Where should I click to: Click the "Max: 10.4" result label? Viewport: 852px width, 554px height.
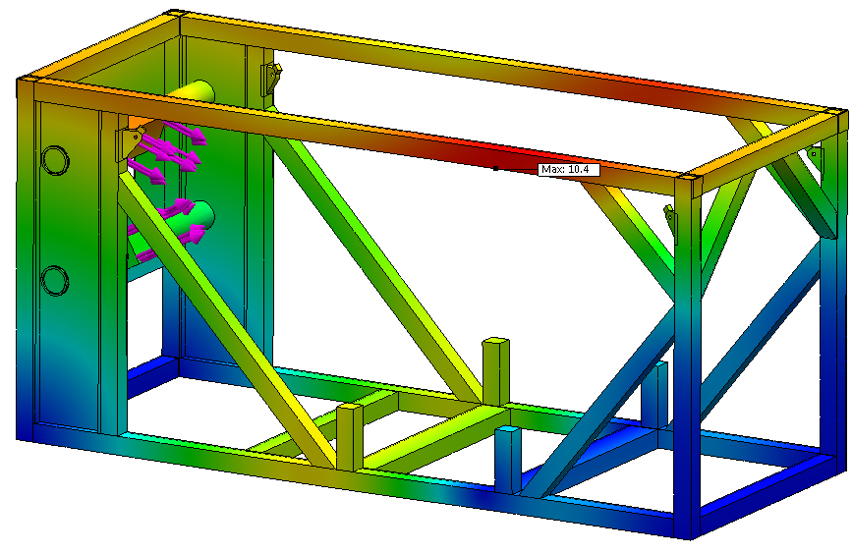pyautogui.click(x=569, y=170)
